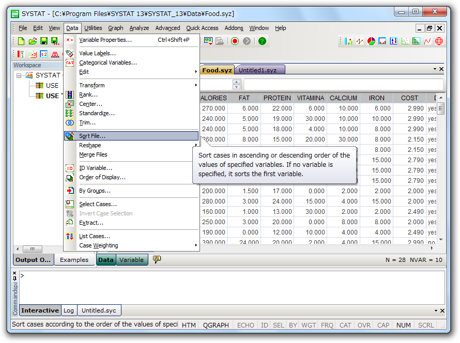Click the COST column header

pyautogui.click(x=409, y=98)
